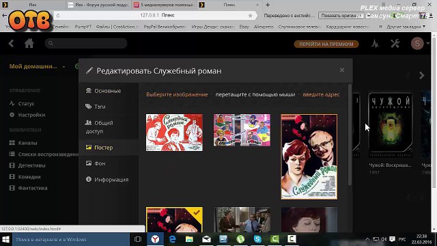Click the playlists list icon
Viewport: 437px width, 246px height.
pos(12,154)
